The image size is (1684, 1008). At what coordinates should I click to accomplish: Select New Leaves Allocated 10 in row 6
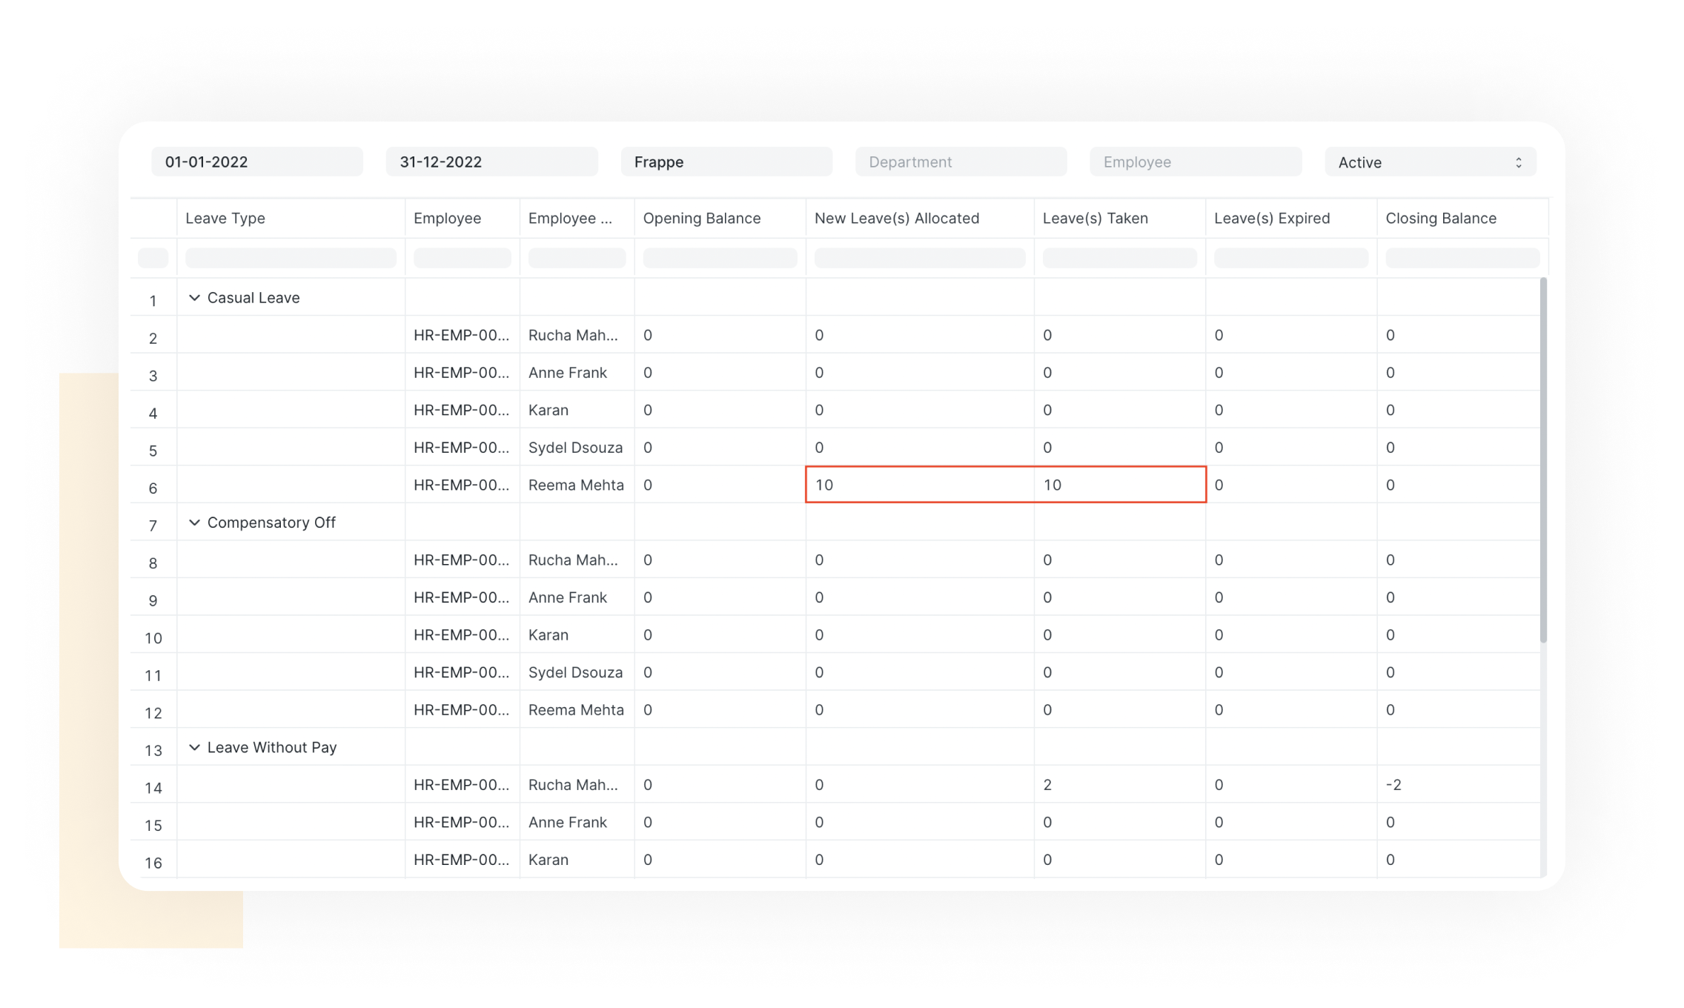pyautogui.click(x=920, y=485)
